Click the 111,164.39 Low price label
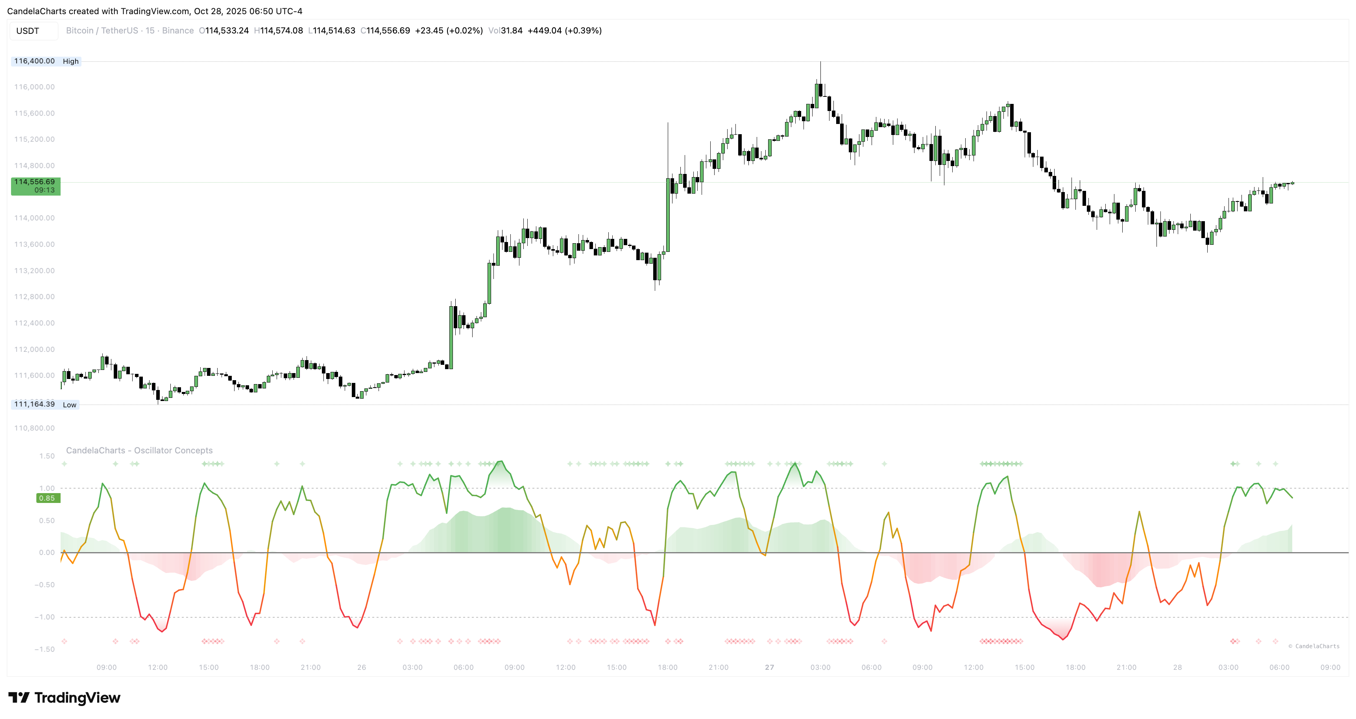Screen dimensions: 1356x719 coord(45,404)
